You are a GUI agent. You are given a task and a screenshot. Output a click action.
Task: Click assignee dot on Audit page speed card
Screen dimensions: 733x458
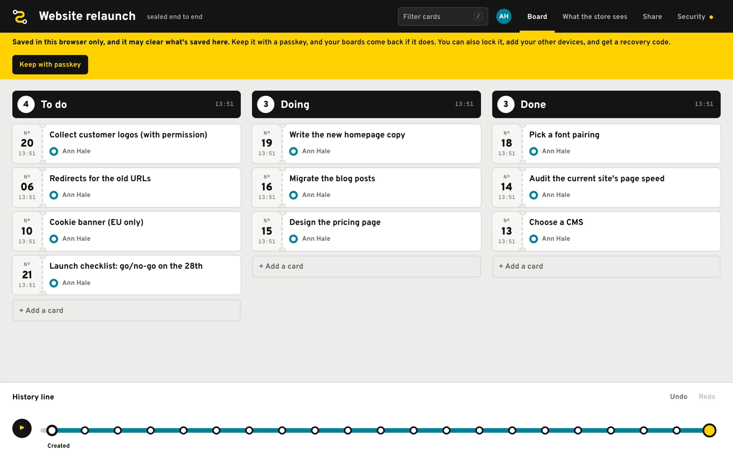click(534, 195)
